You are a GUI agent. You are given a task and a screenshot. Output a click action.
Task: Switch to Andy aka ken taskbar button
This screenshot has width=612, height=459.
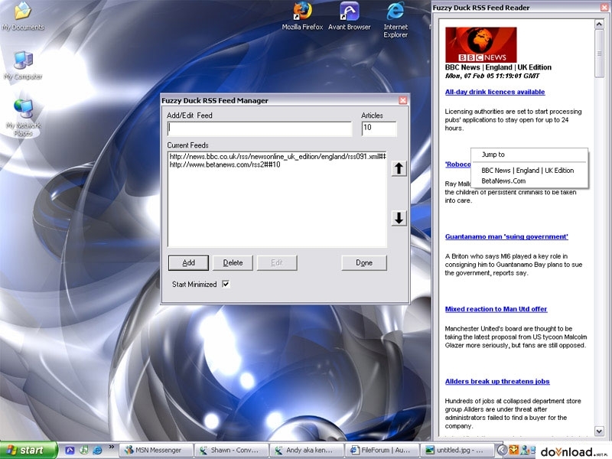307,451
